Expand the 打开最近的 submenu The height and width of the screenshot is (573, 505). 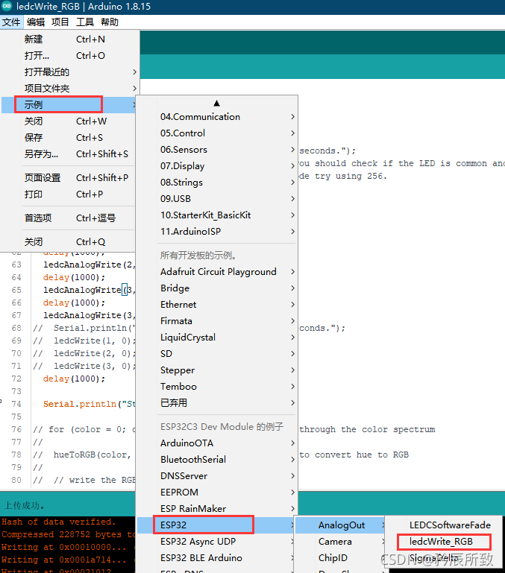(x=69, y=72)
